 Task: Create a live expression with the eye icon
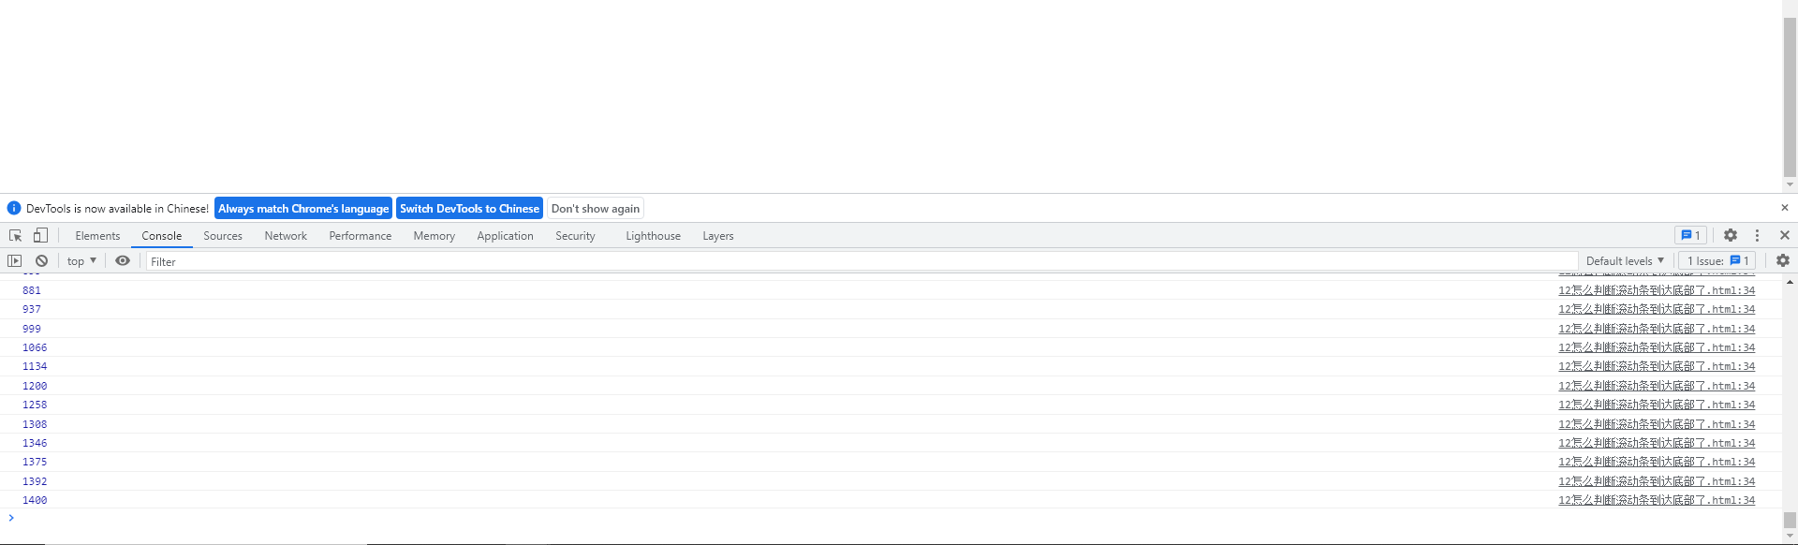coord(123,261)
